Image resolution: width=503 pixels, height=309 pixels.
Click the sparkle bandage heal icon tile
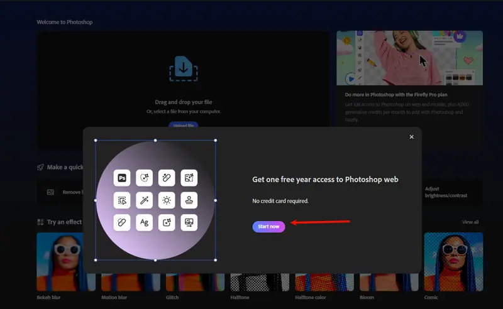(x=167, y=178)
